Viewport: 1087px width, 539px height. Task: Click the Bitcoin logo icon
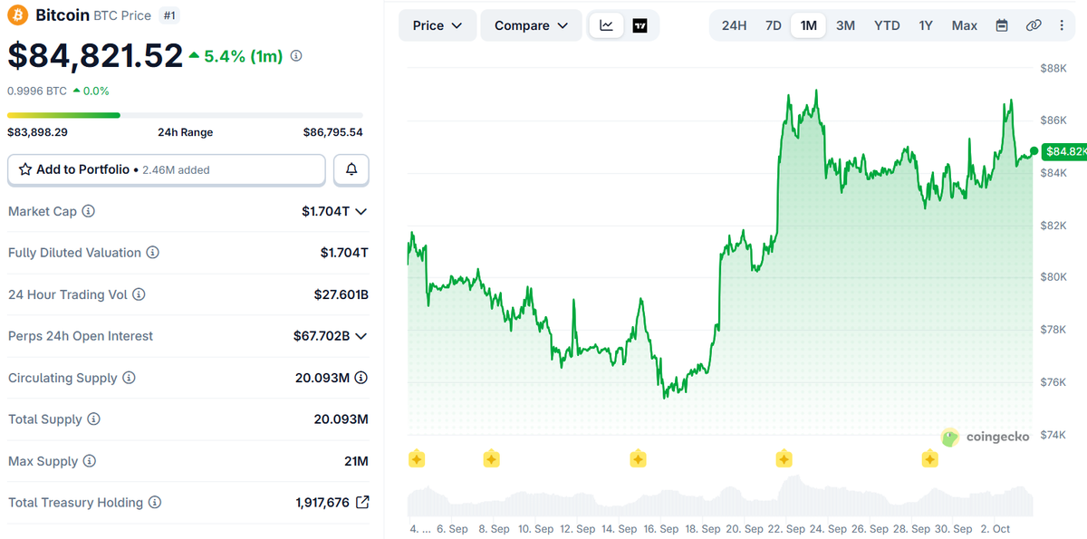point(18,14)
